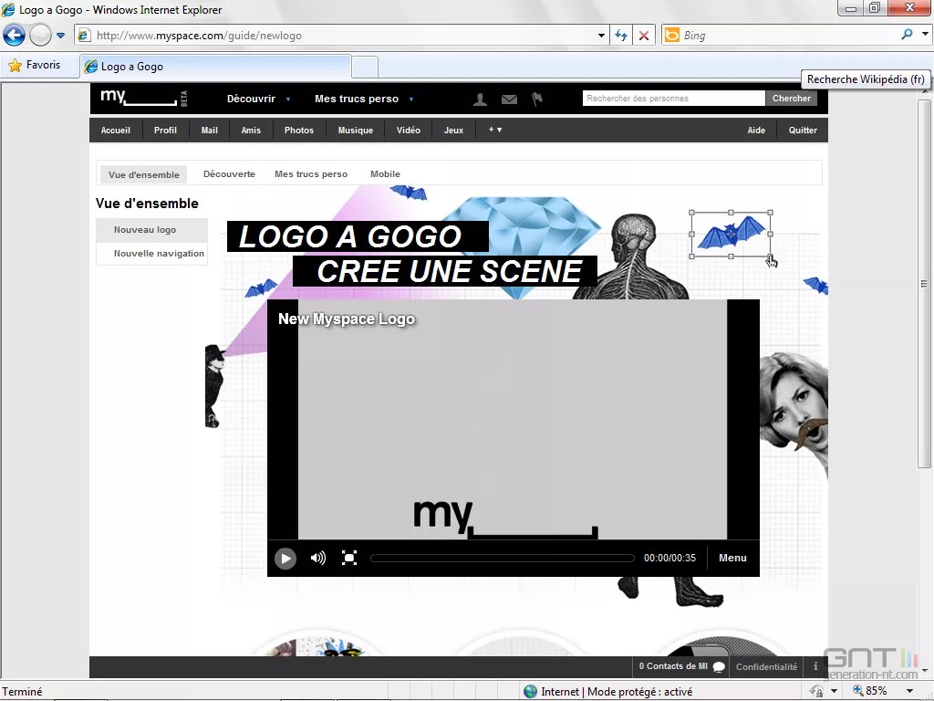Go to Accueil in the navigation bar
The image size is (934, 701).
116,130
